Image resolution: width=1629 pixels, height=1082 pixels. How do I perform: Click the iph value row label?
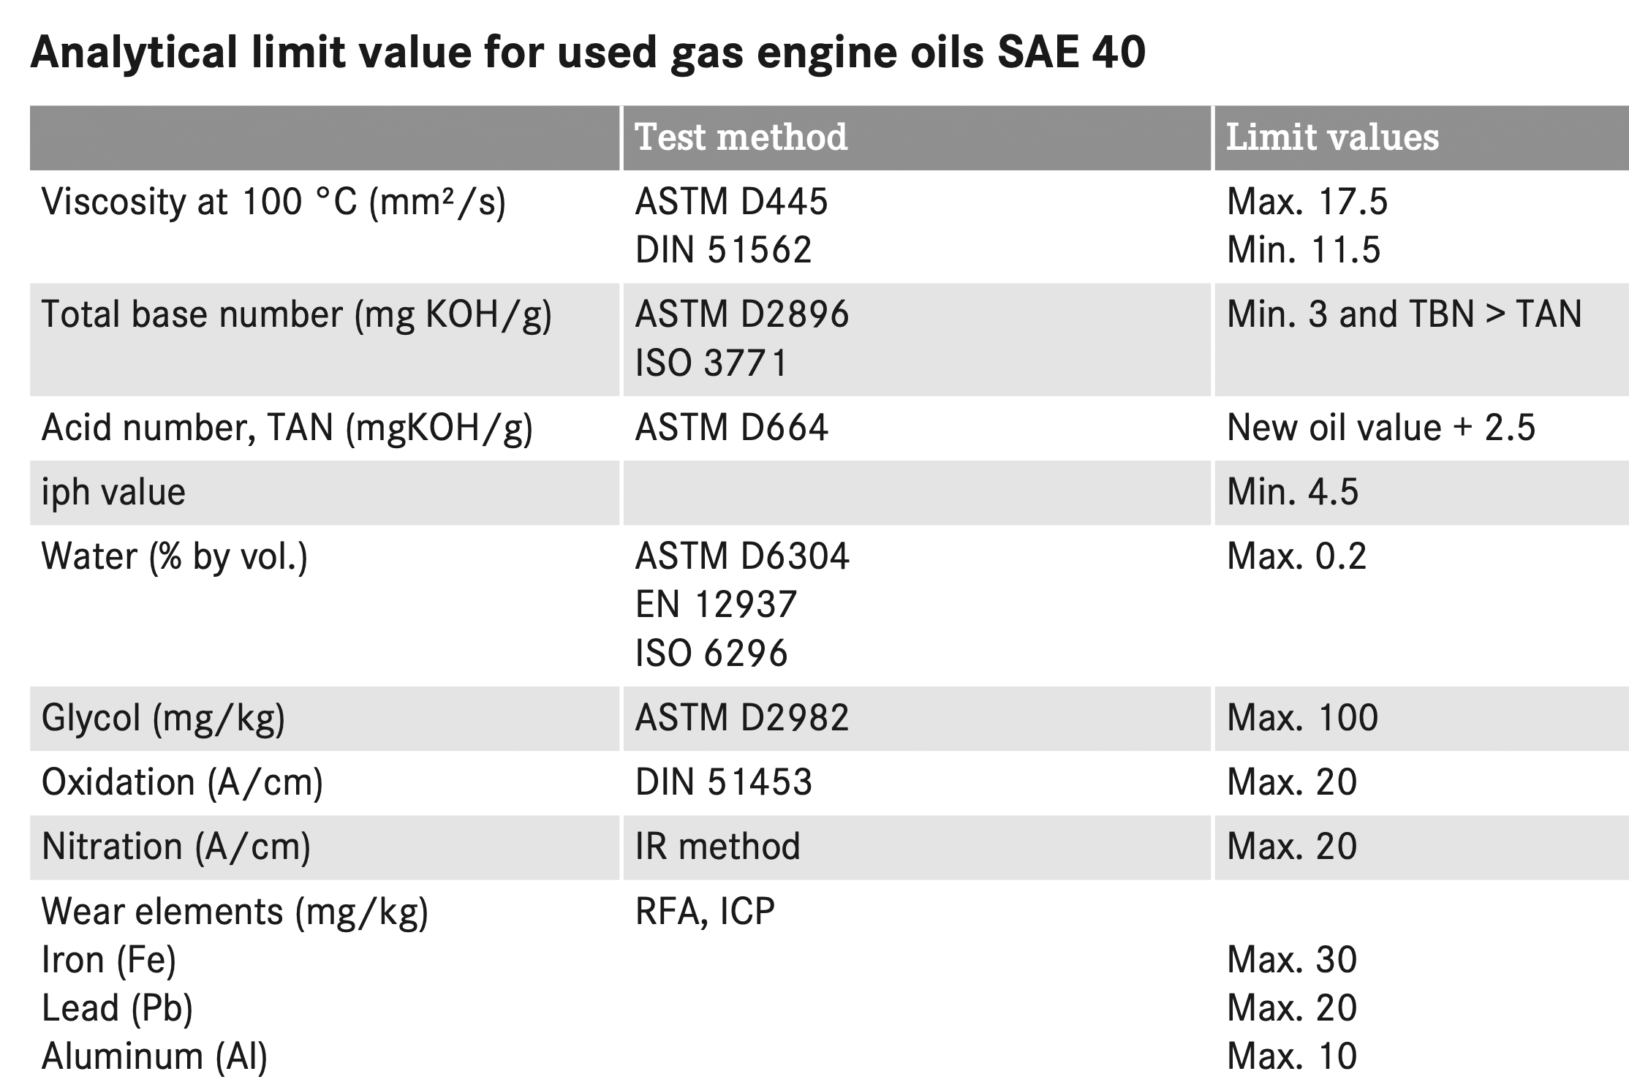pos(113,491)
